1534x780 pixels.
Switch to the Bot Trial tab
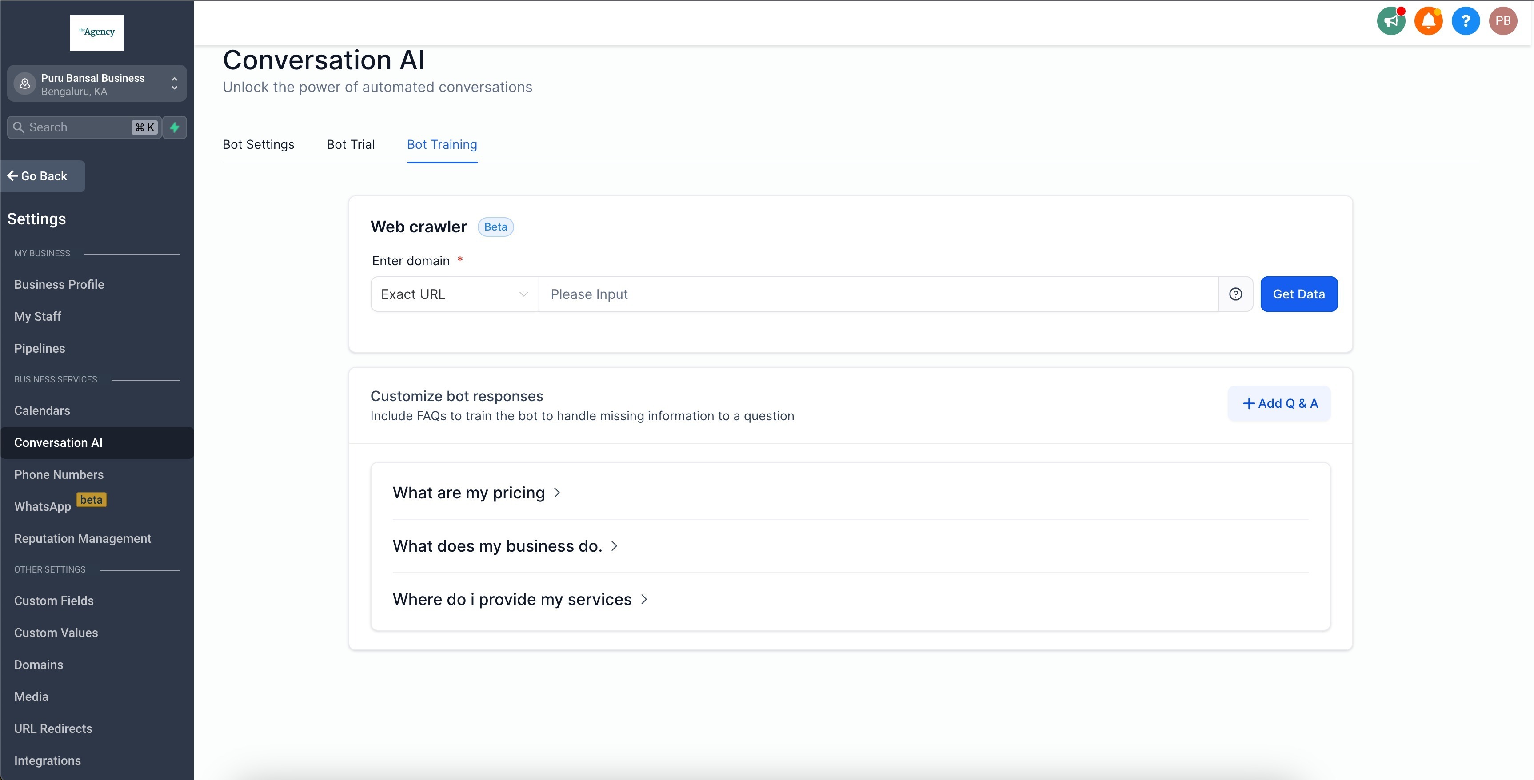[x=350, y=145]
